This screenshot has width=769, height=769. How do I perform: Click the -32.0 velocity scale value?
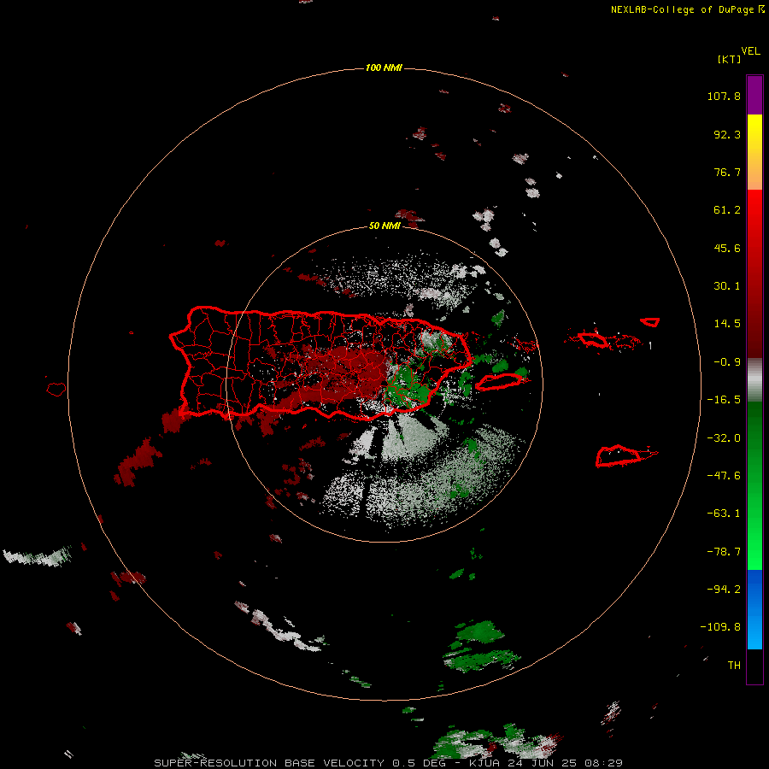724,438
